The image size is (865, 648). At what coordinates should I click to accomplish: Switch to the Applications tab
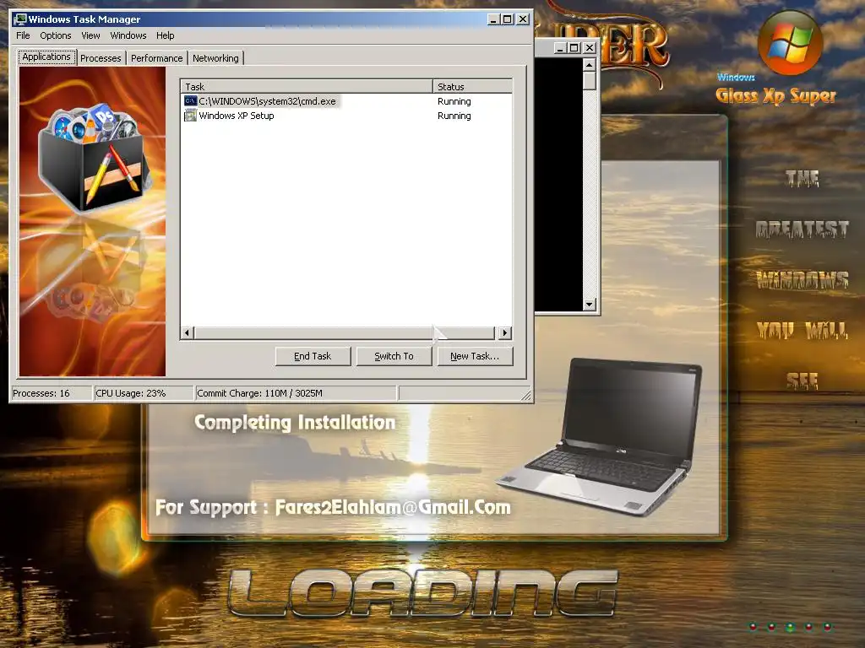46,57
